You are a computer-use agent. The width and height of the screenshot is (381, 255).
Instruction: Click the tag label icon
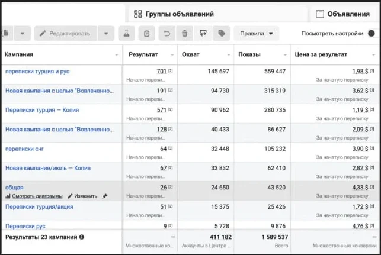coord(222,33)
